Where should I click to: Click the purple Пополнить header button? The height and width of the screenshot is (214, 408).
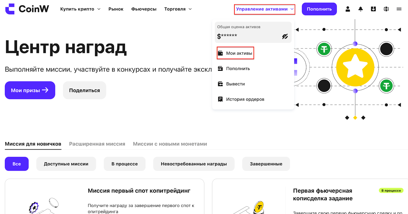(319, 9)
